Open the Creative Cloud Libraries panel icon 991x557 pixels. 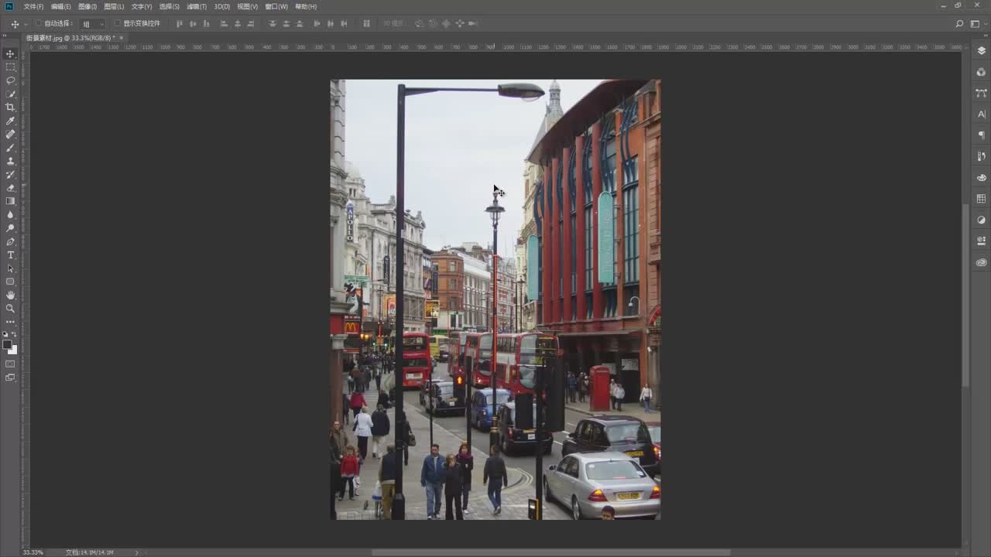coord(981,262)
